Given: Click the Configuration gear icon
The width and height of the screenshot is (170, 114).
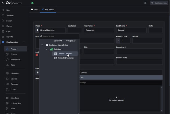Looking at the screenshot, I should pyautogui.click(x=3, y=42).
